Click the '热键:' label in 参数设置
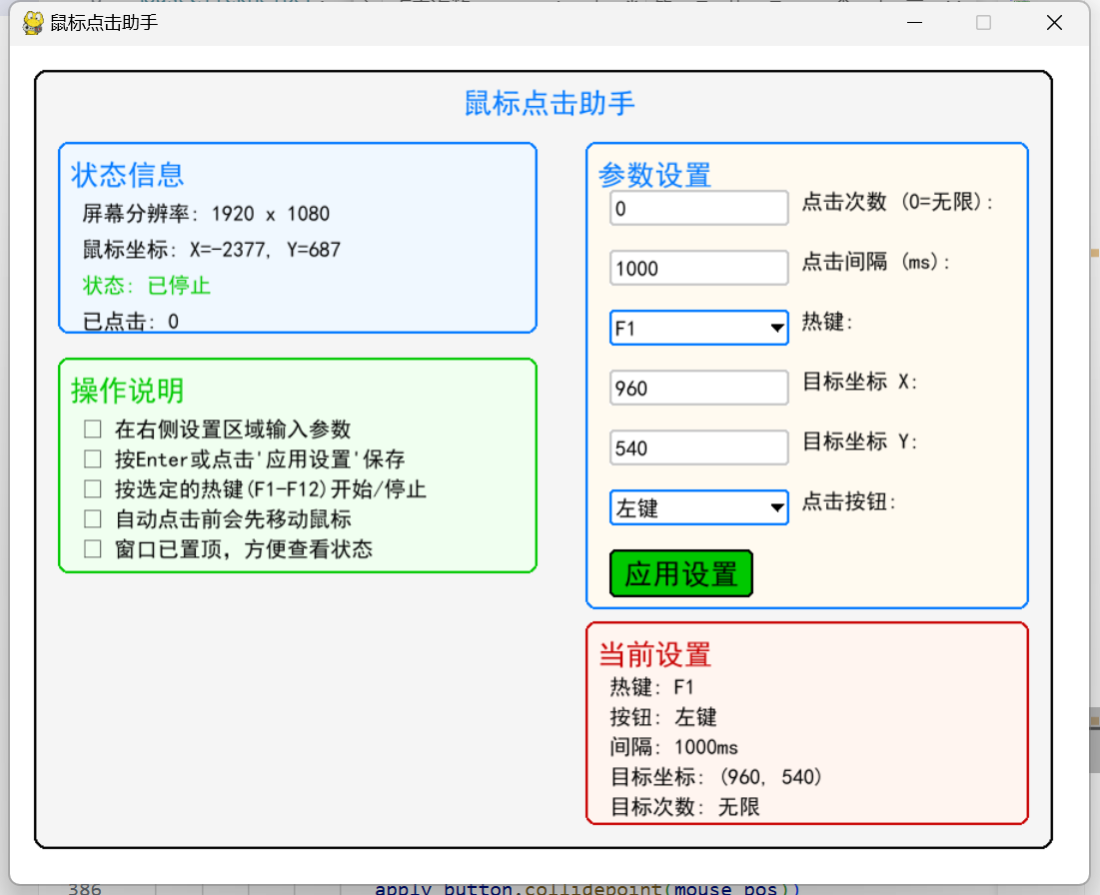The image size is (1100, 895). pyautogui.click(x=828, y=322)
